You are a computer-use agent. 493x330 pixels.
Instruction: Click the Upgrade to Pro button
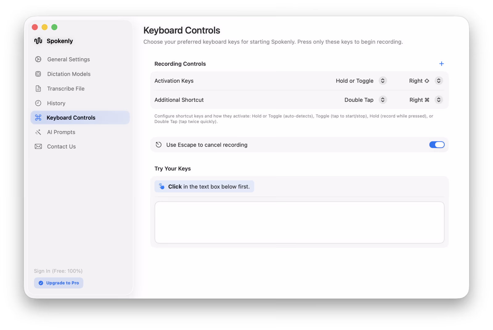click(x=59, y=283)
